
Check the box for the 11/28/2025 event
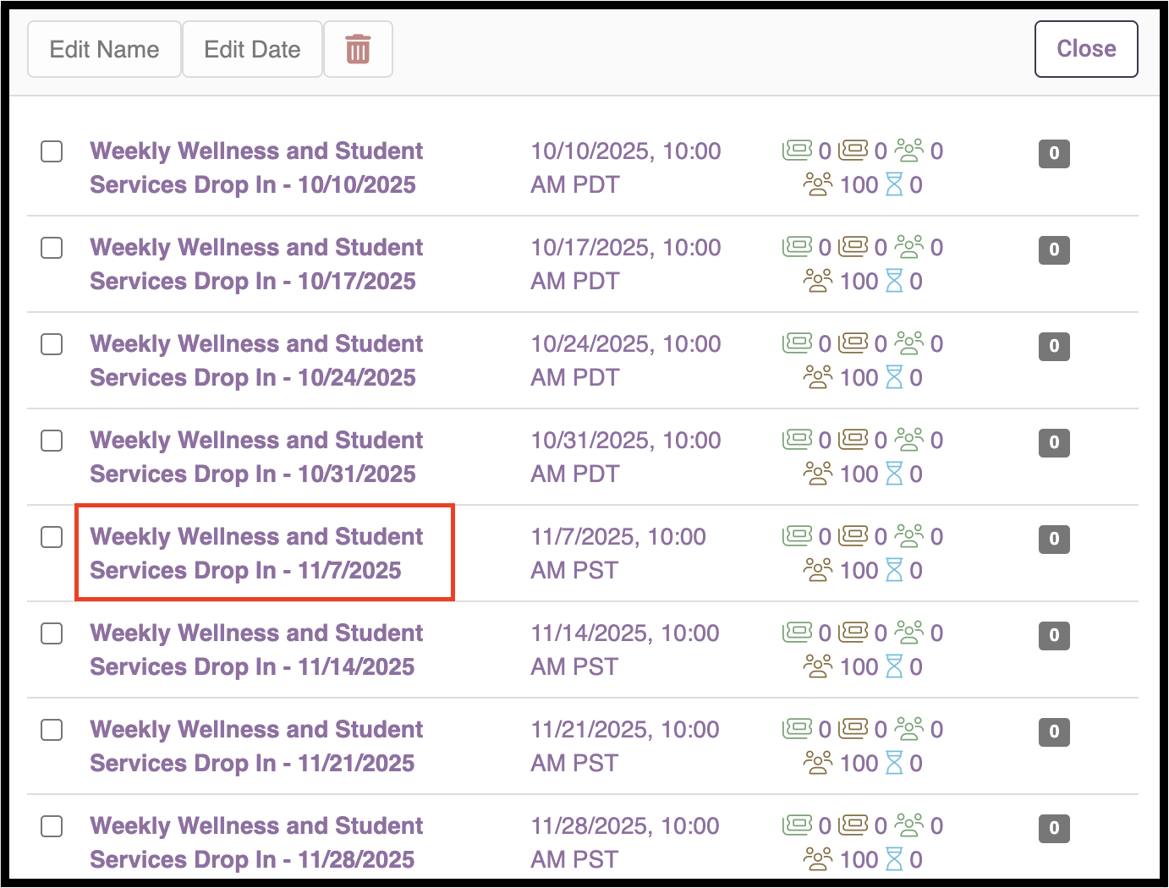pyautogui.click(x=52, y=826)
